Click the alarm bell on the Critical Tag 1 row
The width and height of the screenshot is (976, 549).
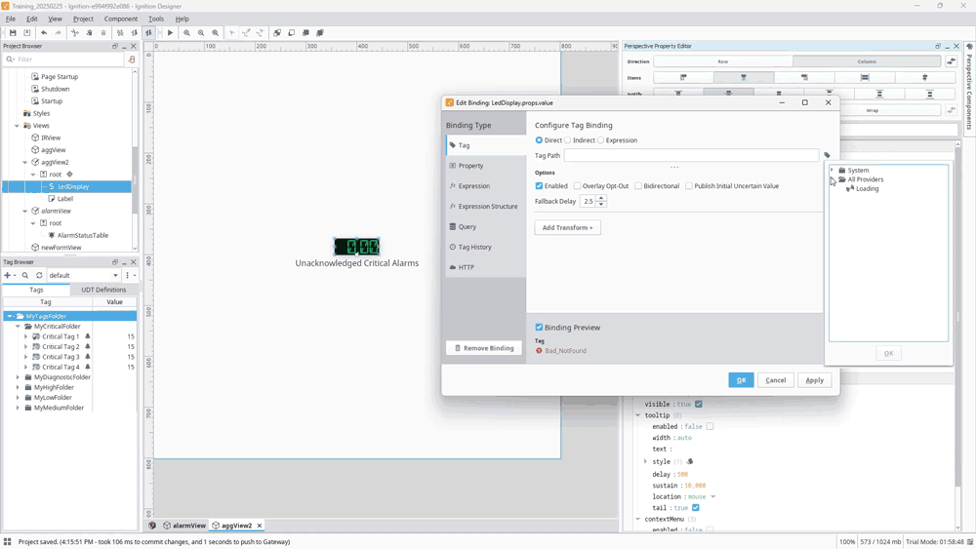click(x=88, y=336)
